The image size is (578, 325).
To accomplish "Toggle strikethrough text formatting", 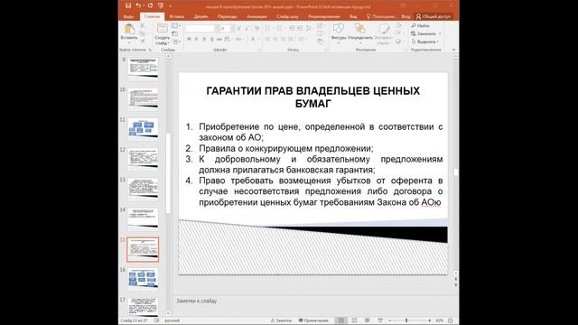I will [x=219, y=39].
